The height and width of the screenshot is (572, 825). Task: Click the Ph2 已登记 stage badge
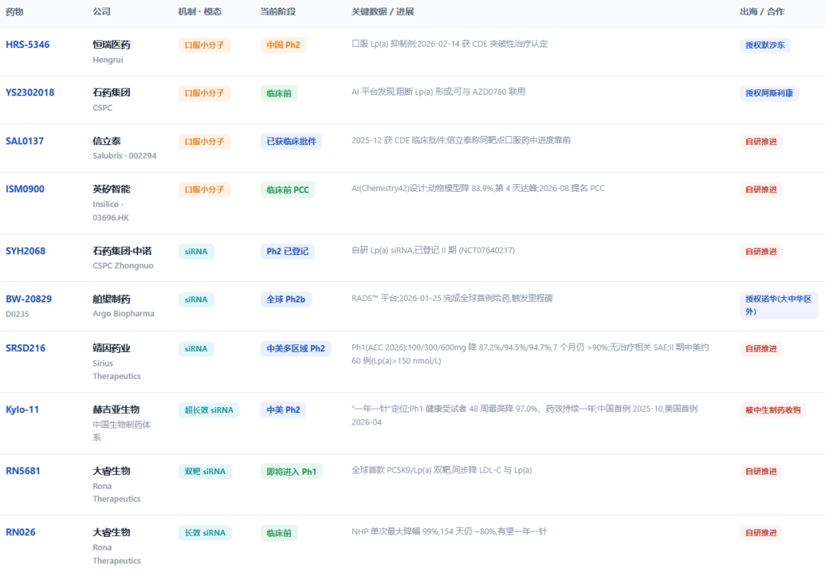tap(287, 251)
